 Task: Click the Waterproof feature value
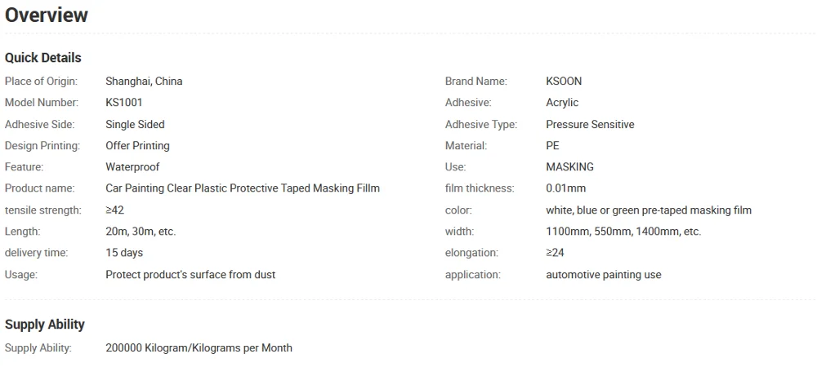point(132,167)
